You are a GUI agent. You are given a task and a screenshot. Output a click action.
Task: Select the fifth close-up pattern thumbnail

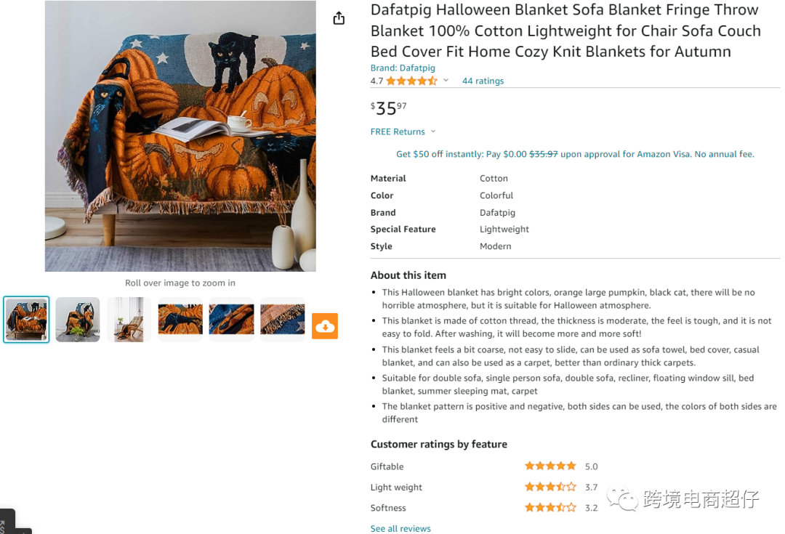[231, 320]
